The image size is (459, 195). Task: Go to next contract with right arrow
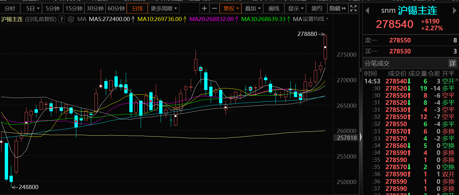[455, 11]
